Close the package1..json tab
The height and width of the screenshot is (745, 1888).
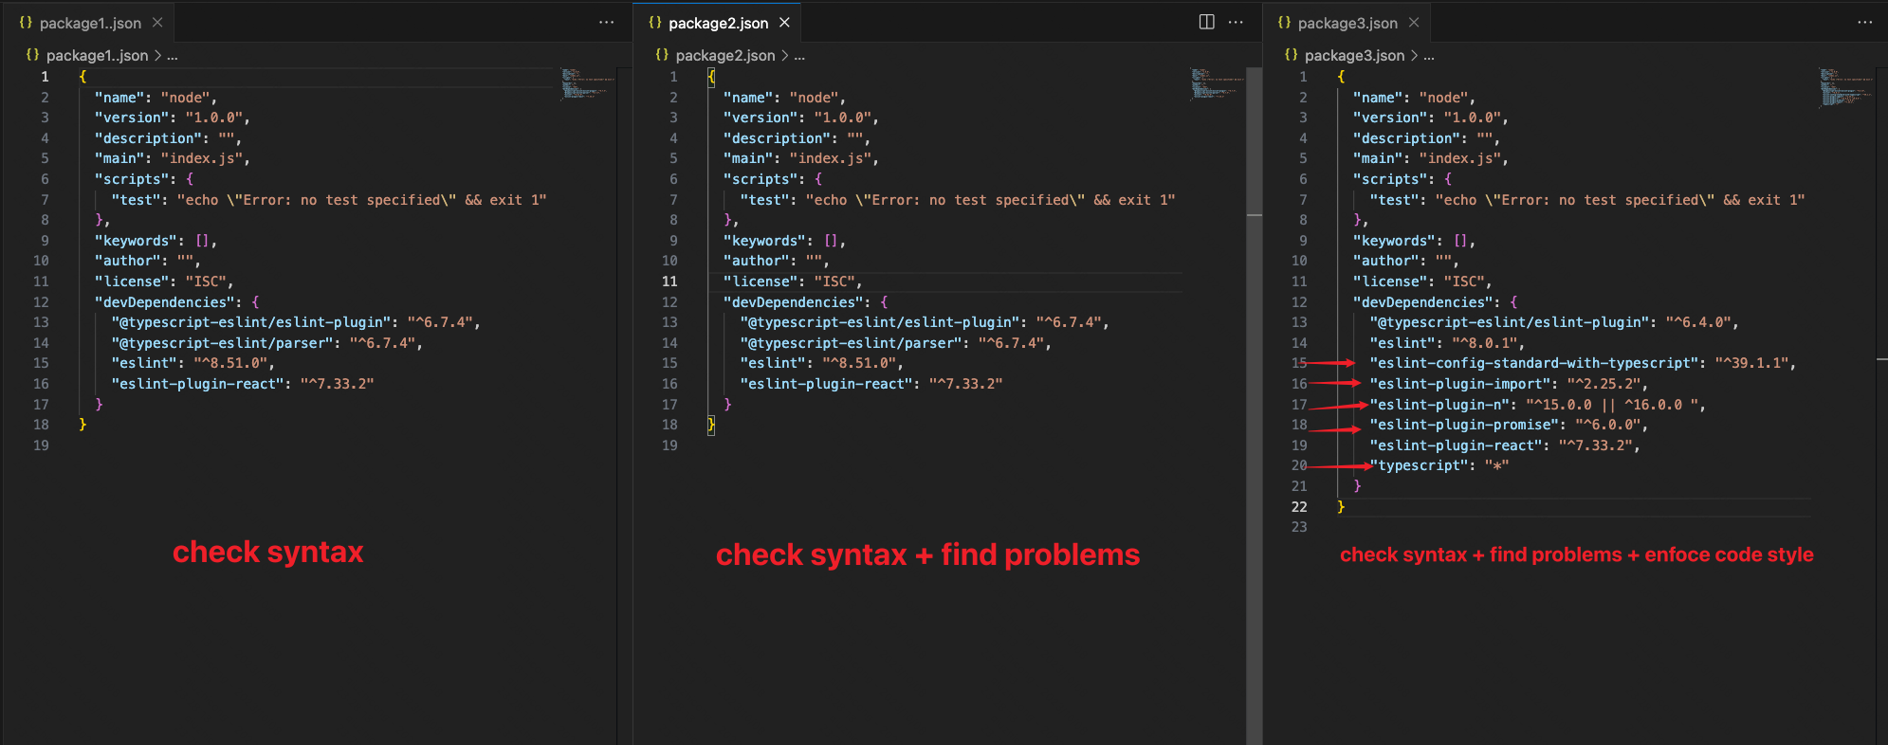click(157, 23)
